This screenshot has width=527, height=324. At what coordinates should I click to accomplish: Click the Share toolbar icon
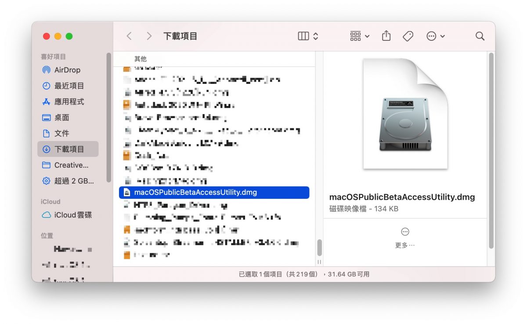click(386, 36)
